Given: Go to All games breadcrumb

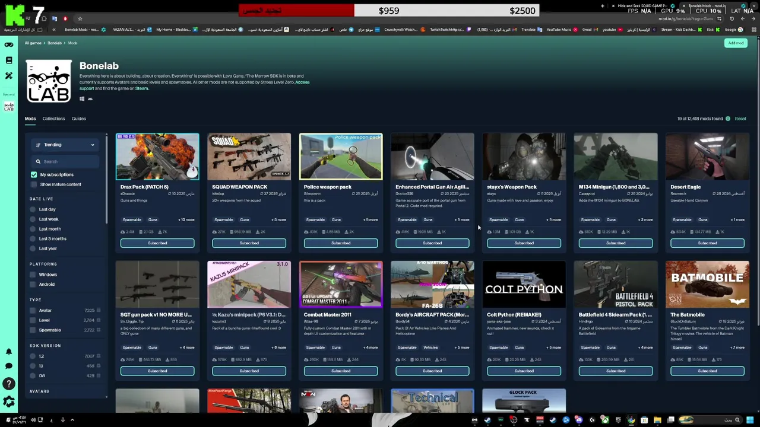Looking at the screenshot, I should [33, 43].
